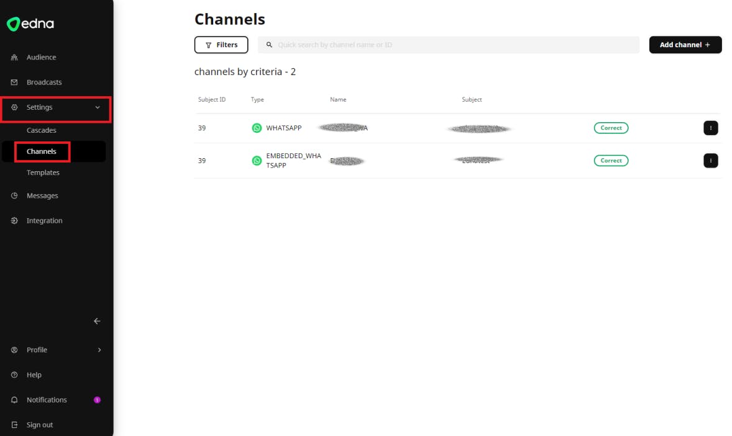Click the WHATSAPP type text
The height and width of the screenshot is (436, 732).
pyautogui.click(x=284, y=128)
